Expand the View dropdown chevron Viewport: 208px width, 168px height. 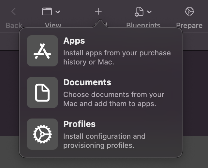click(58, 12)
